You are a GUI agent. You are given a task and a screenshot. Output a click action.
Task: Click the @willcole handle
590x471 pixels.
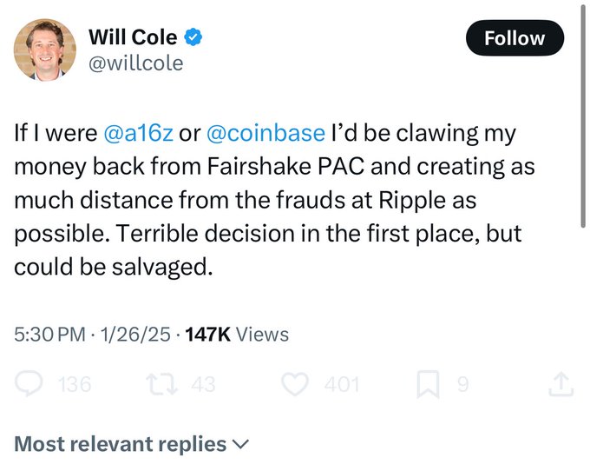[x=136, y=63]
